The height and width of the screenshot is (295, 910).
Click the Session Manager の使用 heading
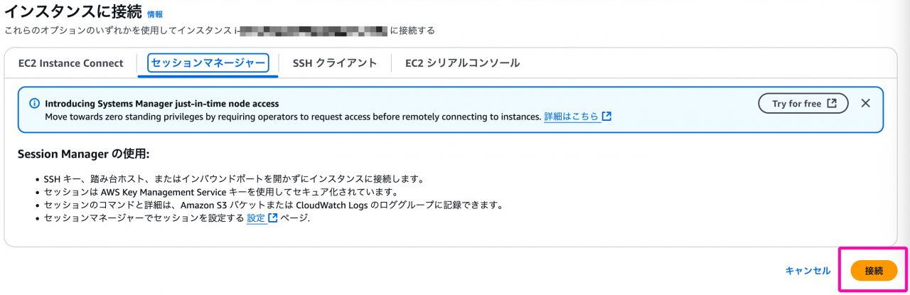click(x=83, y=154)
